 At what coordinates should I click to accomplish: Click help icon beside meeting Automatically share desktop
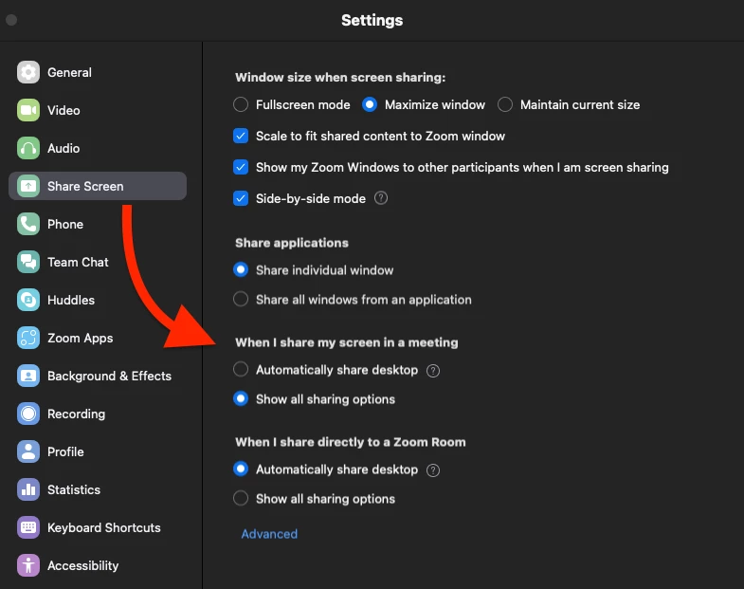point(433,371)
